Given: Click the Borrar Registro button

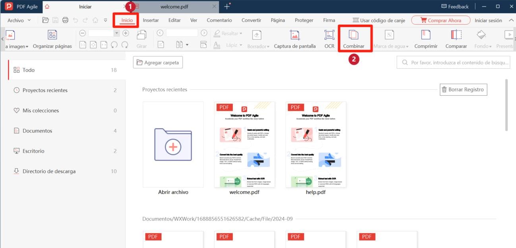Looking at the screenshot, I should coord(463,89).
